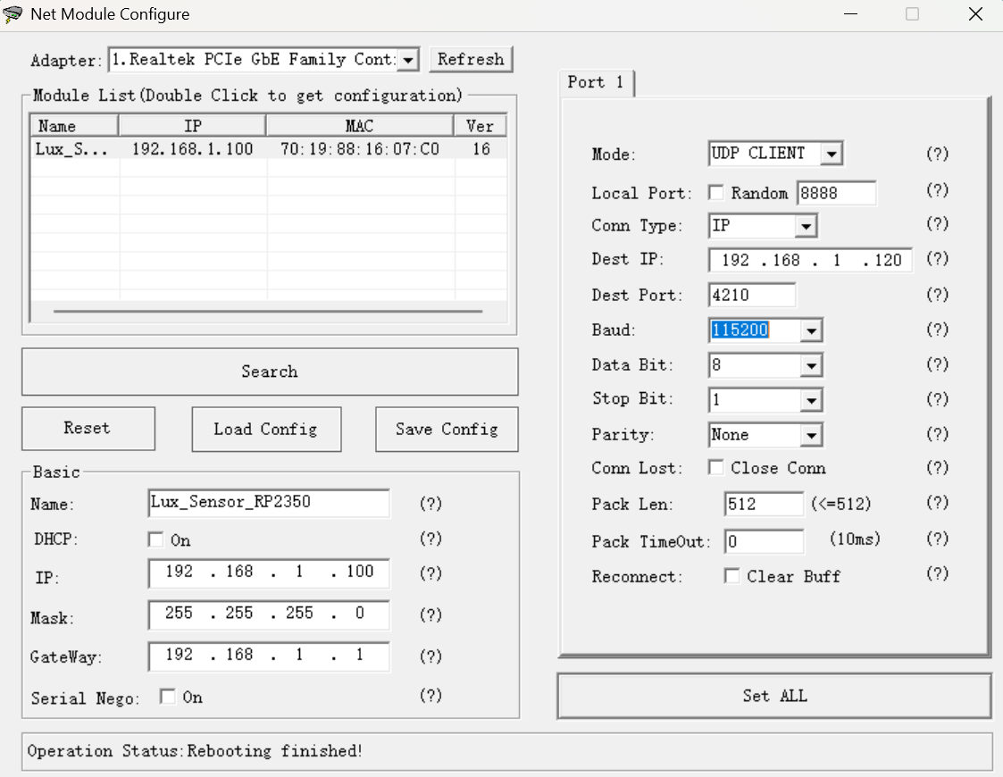The height and width of the screenshot is (777, 1003).
Task: Click help (?) next to Pack TimeOut
Action: click(x=937, y=539)
